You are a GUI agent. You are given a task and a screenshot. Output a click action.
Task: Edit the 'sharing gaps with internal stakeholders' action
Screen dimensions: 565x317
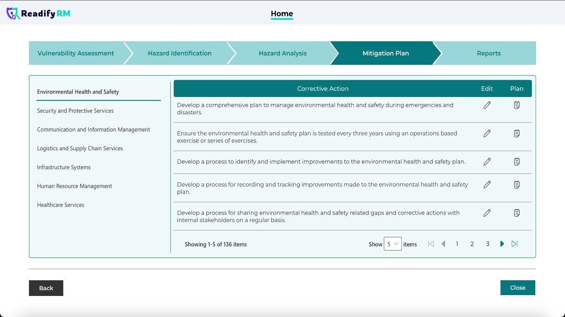[487, 213]
